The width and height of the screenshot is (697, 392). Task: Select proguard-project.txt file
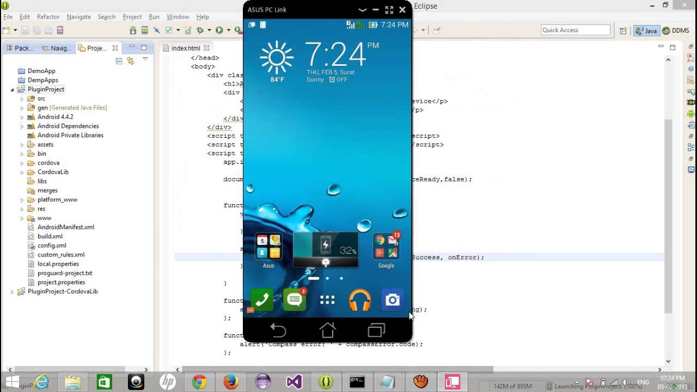click(64, 273)
